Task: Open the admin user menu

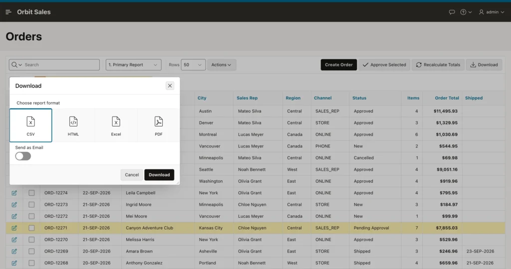Action: coord(492,12)
